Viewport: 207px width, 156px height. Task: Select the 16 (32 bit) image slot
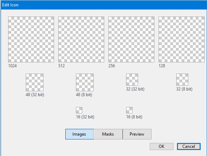click(79, 110)
